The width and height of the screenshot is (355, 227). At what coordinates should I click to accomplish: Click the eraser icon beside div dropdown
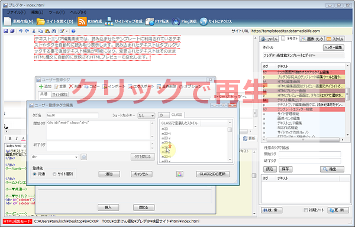coord(84,157)
